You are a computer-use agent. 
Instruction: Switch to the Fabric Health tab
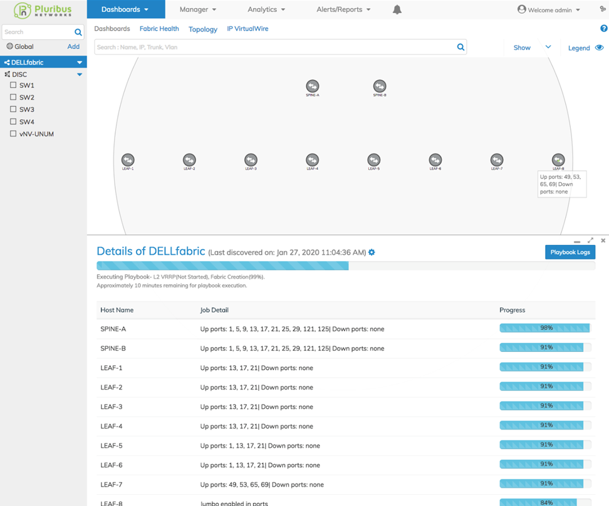point(159,29)
